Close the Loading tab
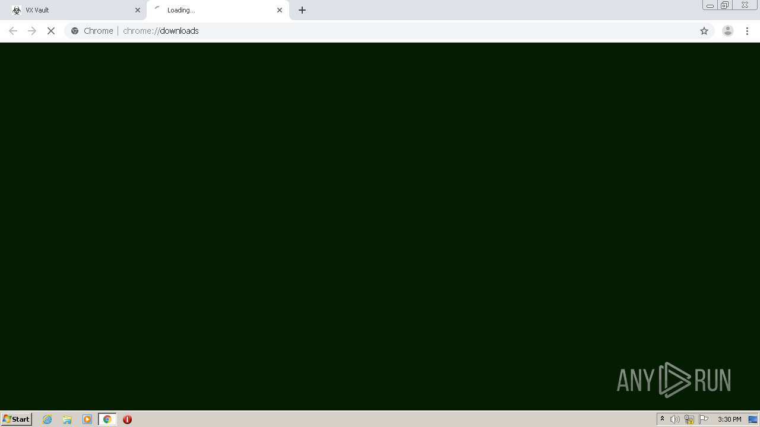This screenshot has width=760, height=427. click(280, 10)
